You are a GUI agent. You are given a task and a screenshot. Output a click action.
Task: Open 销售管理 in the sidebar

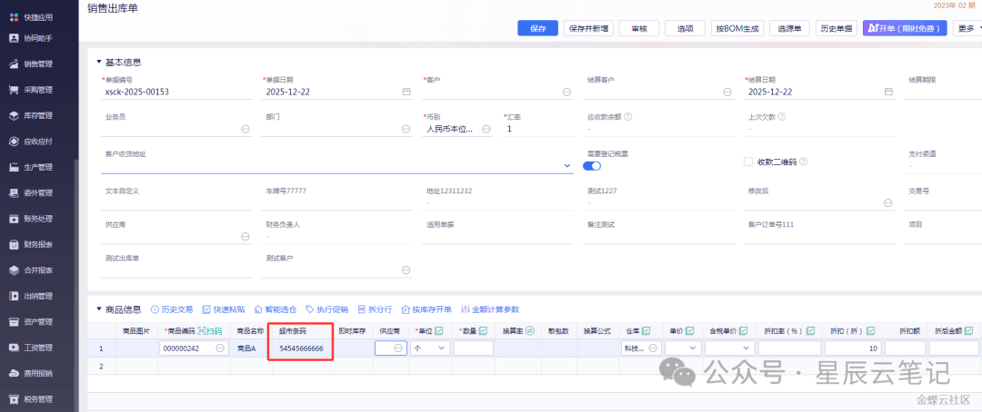tap(38, 64)
